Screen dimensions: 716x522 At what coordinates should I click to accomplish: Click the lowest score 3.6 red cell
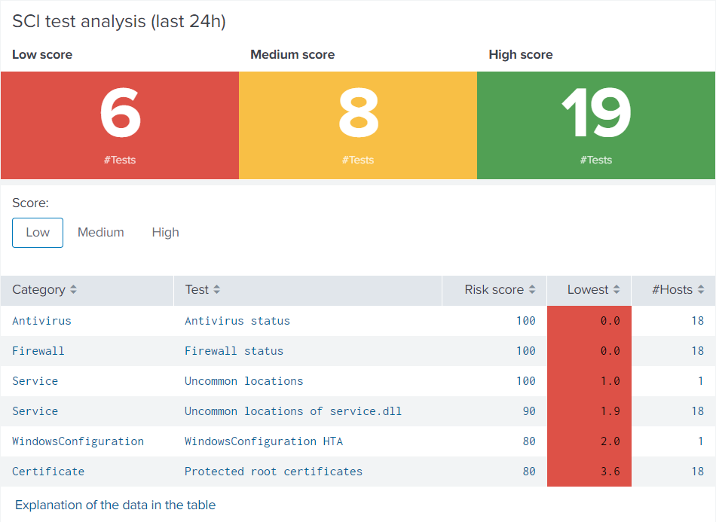(589, 472)
